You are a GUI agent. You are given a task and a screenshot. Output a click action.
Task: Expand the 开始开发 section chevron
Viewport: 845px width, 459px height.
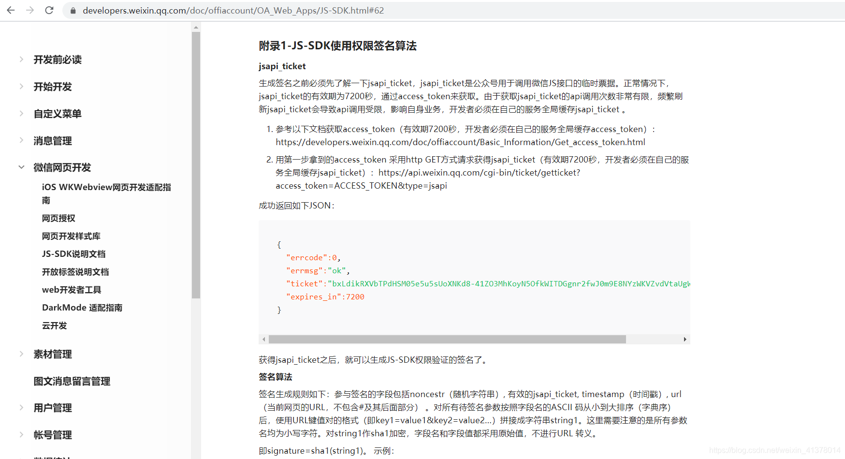click(21, 86)
